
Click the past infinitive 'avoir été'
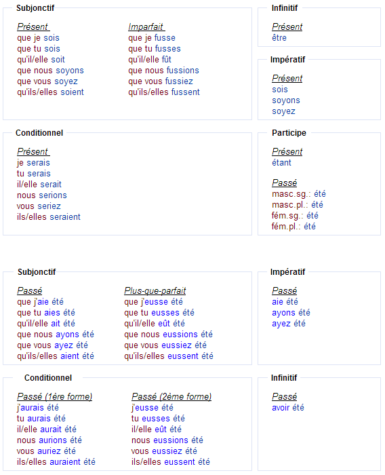(x=288, y=408)
